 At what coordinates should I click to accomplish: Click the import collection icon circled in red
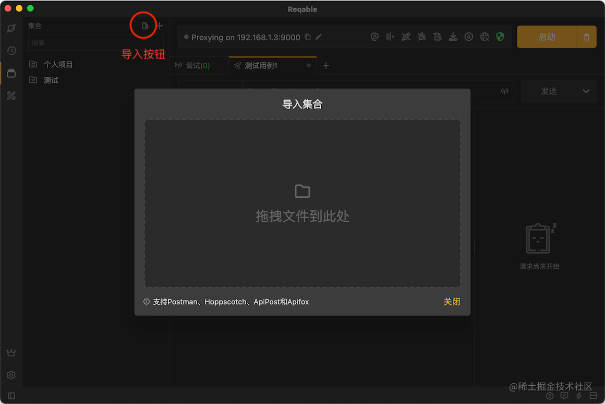(x=143, y=25)
